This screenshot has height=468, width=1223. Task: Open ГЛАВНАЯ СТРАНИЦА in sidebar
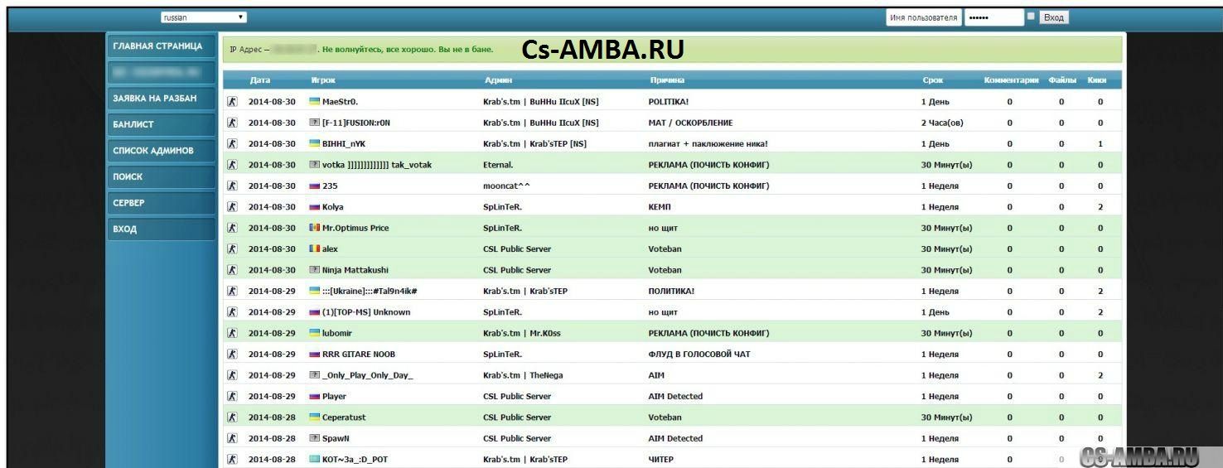[161, 46]
